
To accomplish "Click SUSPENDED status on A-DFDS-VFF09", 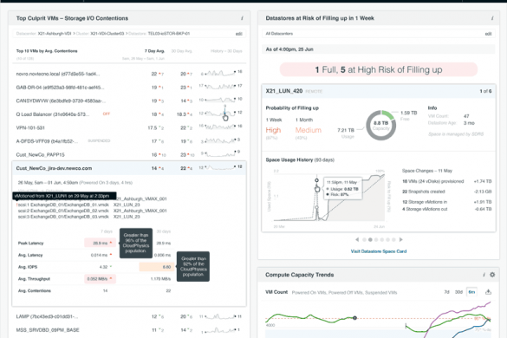I will click(99, 141).
